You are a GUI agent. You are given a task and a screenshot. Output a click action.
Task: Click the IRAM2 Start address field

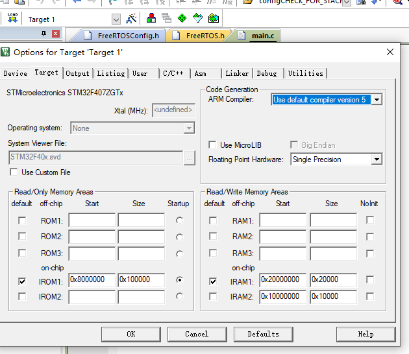[x=283, y=297]
